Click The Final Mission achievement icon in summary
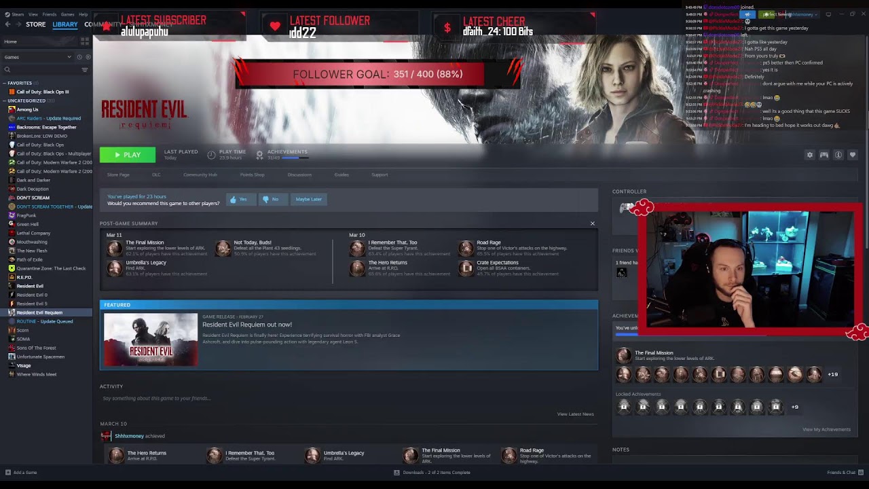869x489 pixels. click(x=115, y=248)
